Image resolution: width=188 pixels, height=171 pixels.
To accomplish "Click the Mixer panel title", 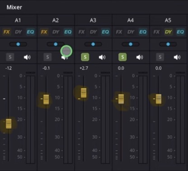I will pos(14,7).
